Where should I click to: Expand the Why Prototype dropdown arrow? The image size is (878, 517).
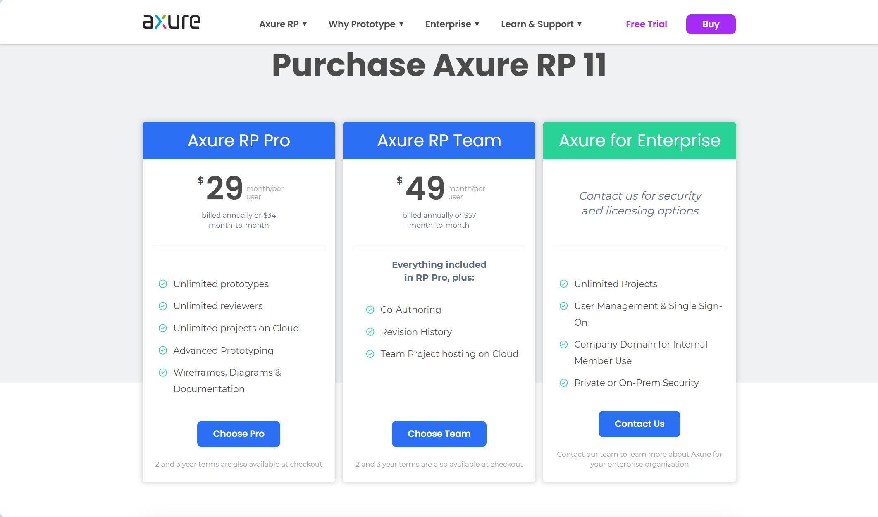pos(401,24)
